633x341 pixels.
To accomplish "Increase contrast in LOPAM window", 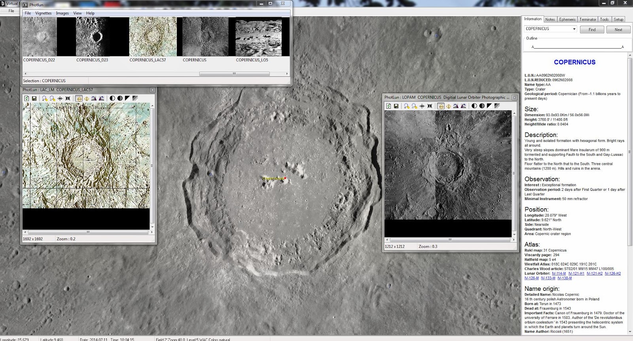I will [x=474, y=106].
